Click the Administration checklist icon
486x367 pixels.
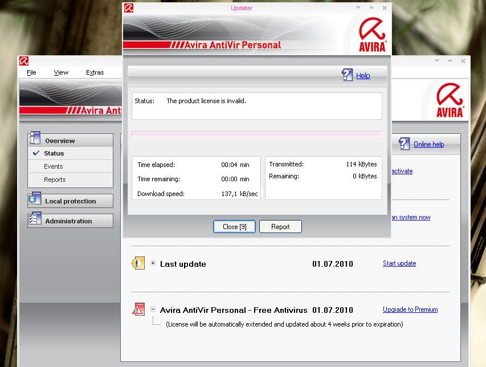pyautogui.click(x=35, y=220)
